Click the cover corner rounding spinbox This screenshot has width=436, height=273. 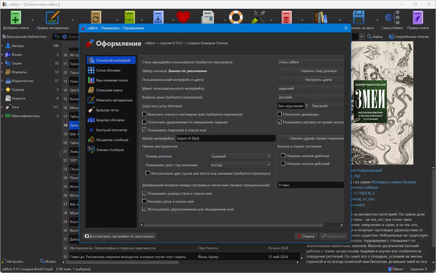[x=293, y=106]
